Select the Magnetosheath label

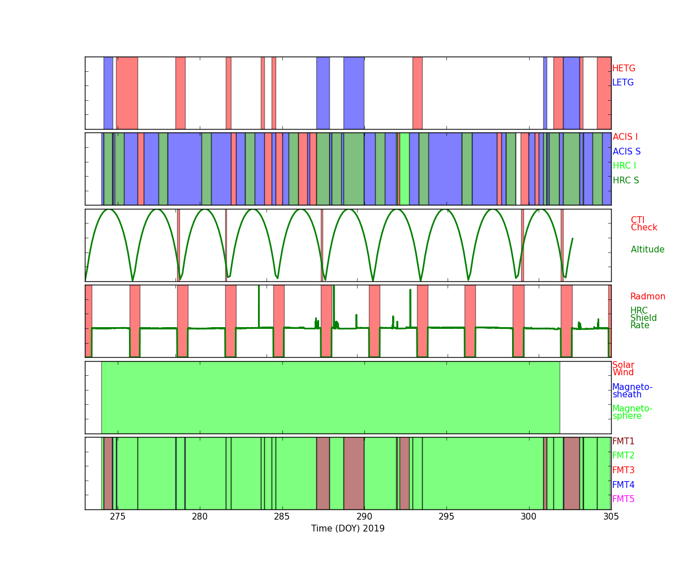632,391
